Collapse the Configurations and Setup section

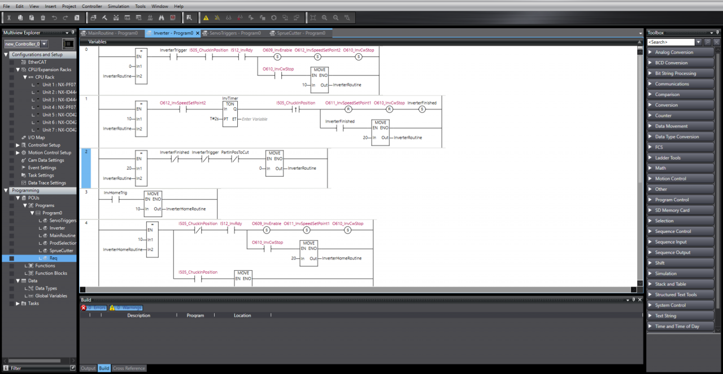(6, 55)
